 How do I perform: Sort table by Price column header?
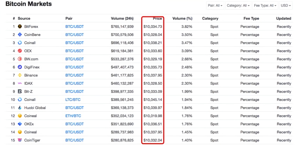[158, 19]
